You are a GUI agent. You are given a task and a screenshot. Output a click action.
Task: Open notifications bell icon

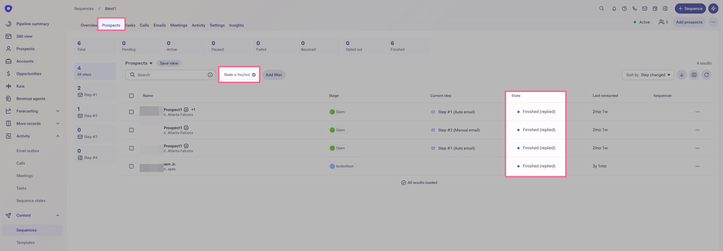614,8
